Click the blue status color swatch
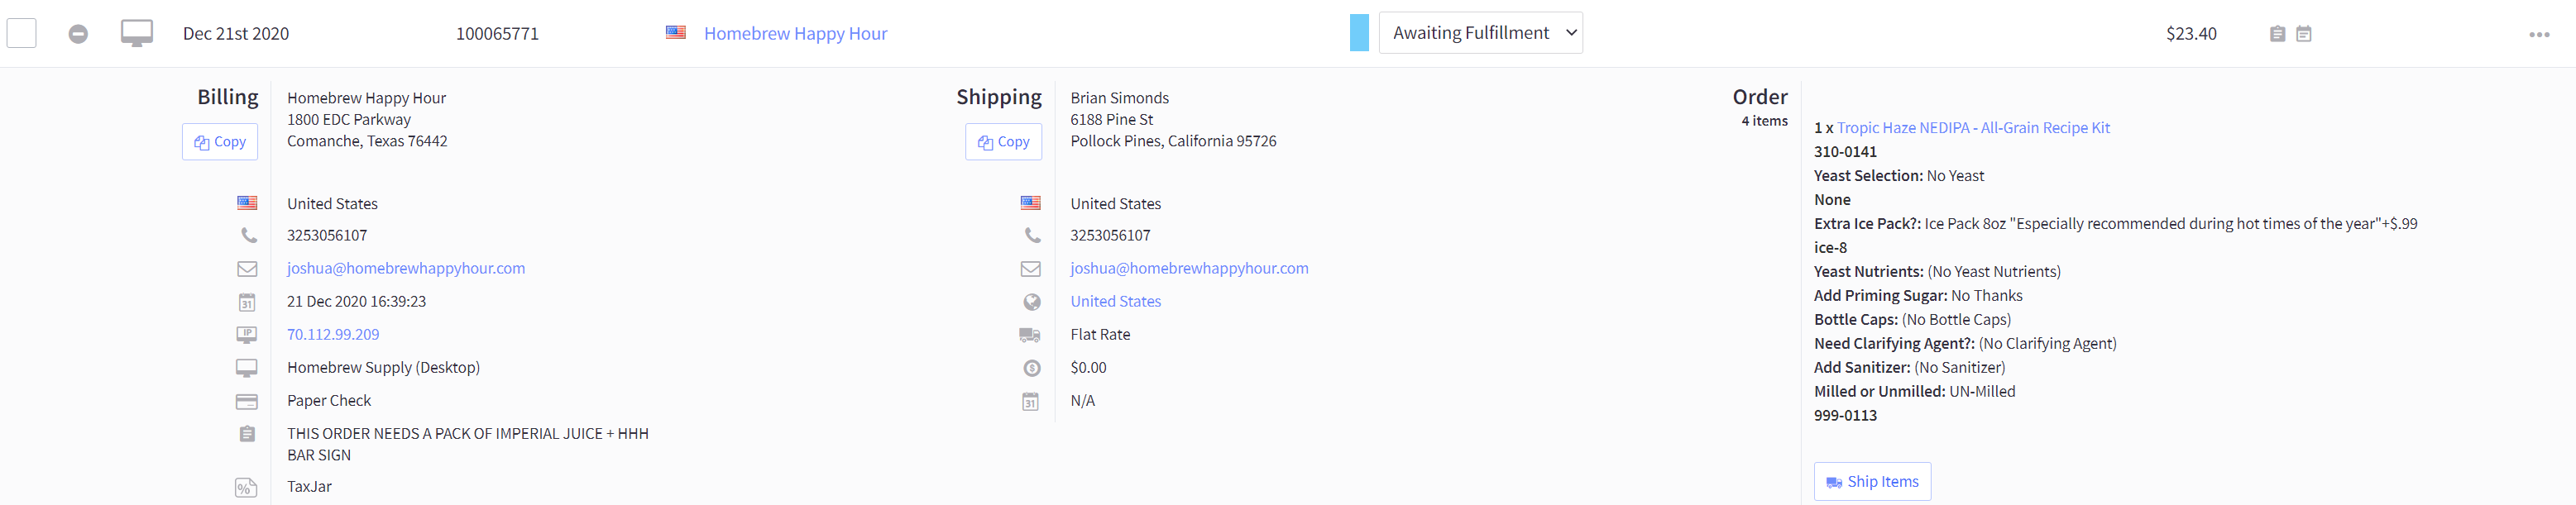 (1358, 33)
